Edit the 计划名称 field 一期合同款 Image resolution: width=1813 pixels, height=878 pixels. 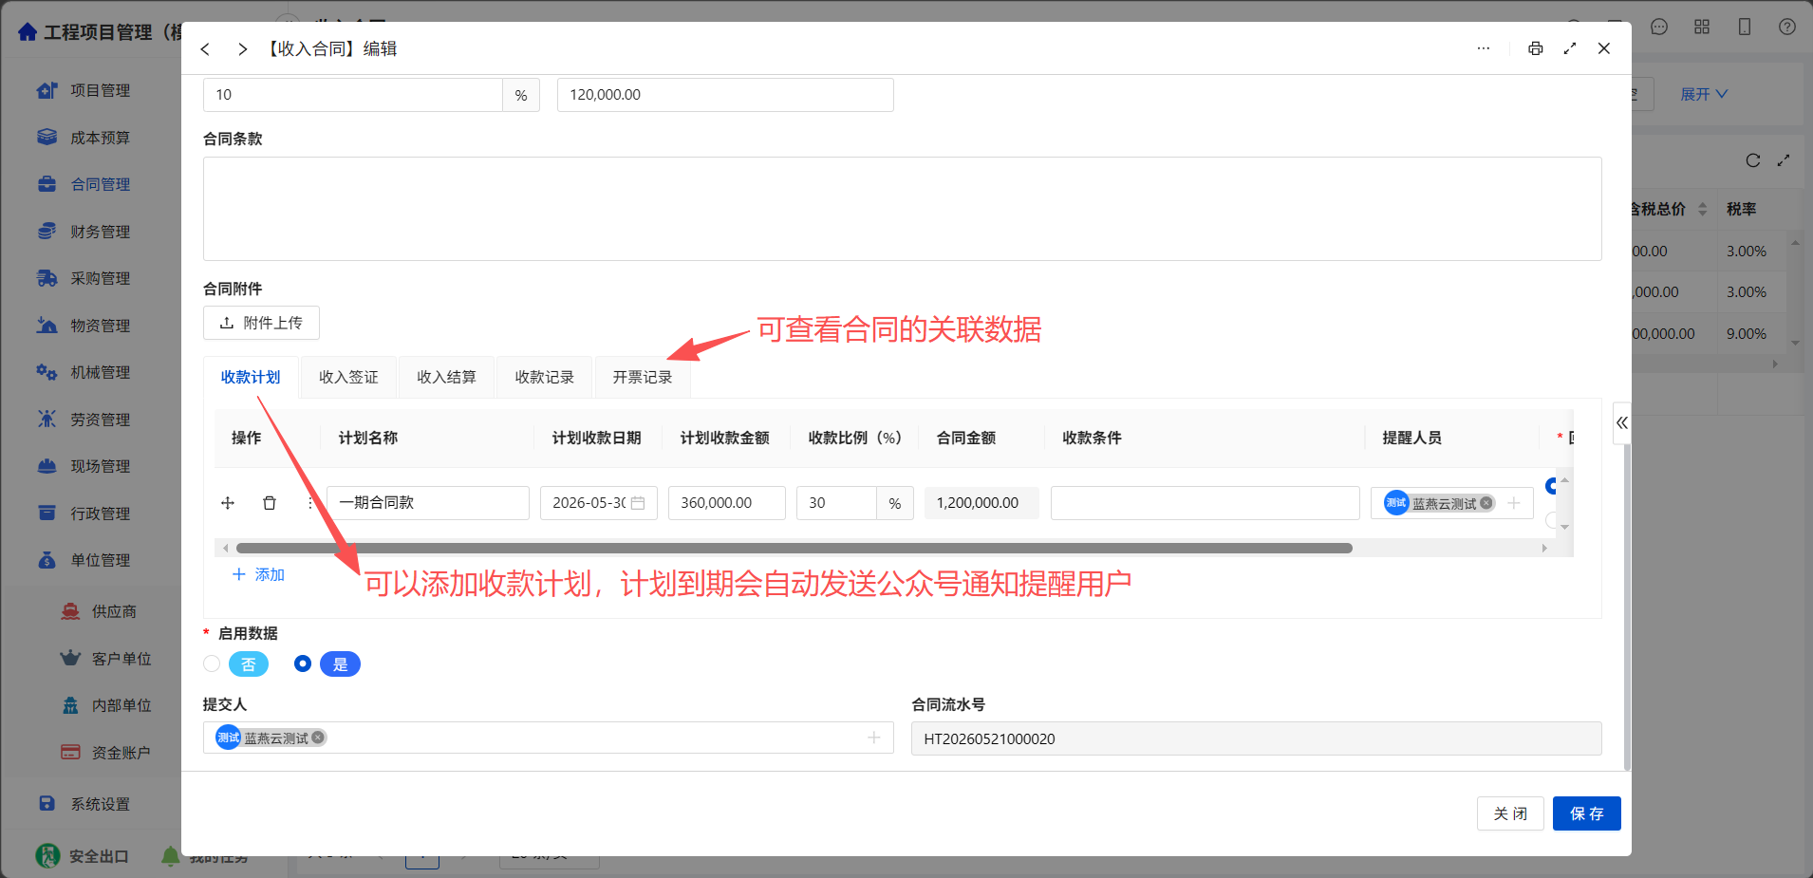tap(428, 503)
